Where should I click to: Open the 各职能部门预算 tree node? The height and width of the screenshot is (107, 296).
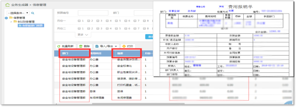(x=31, y=26)
